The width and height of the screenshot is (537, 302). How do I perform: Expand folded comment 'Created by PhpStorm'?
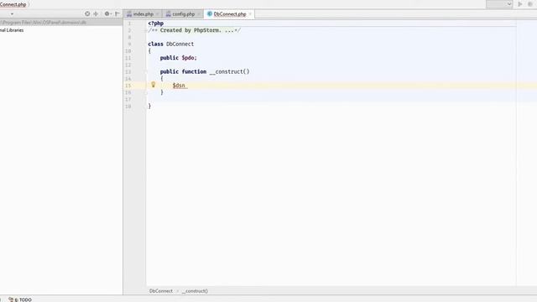coord(195,30)
